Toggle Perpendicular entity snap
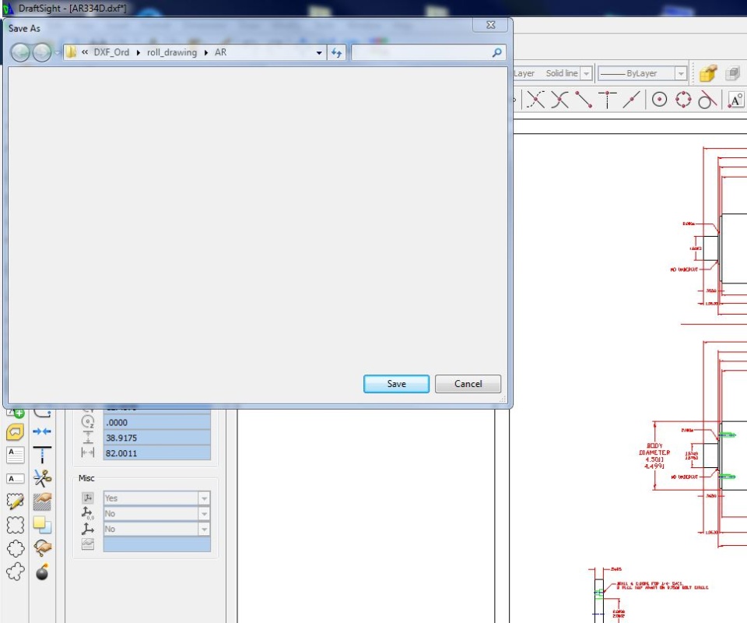Image resolution: width=747 pixels, height=623 pixels. (x=608, y=100)
